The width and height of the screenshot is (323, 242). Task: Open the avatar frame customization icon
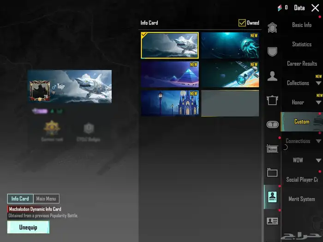point(272,28)
